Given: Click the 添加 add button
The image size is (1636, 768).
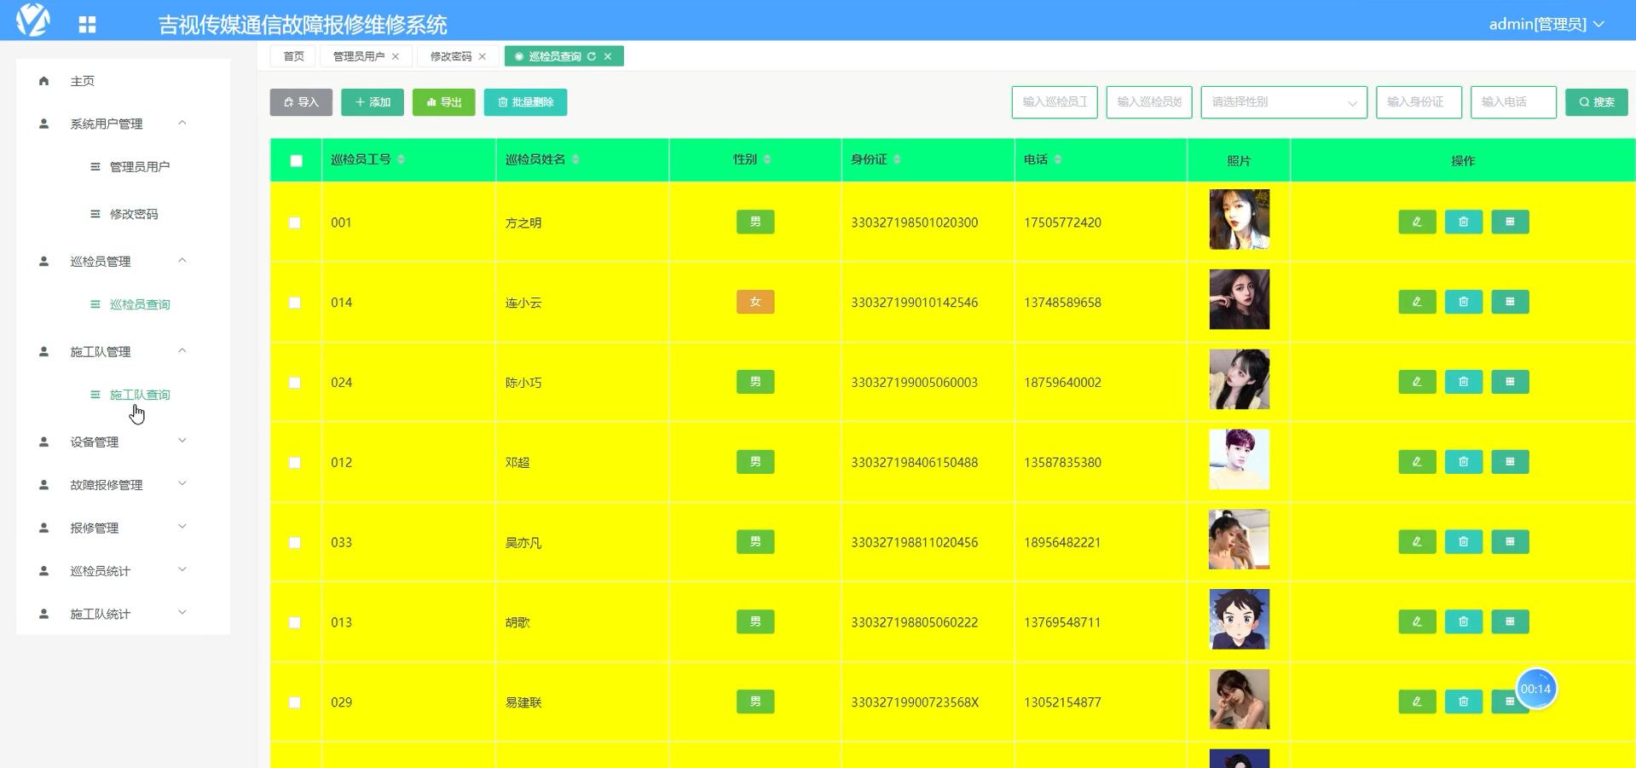Looking at the screenshot, I should click(x=373, y=102).
